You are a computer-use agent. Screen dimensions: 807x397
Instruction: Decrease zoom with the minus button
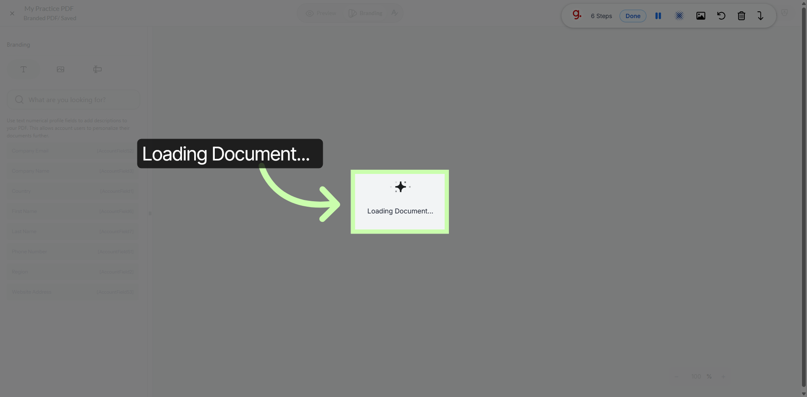coord(676,376)
